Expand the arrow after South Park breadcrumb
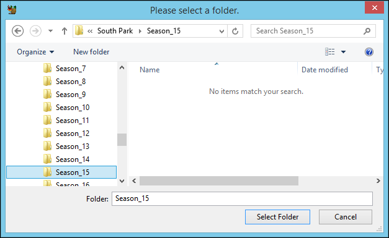This screenshot has width=389, height=238. [140, 31]
